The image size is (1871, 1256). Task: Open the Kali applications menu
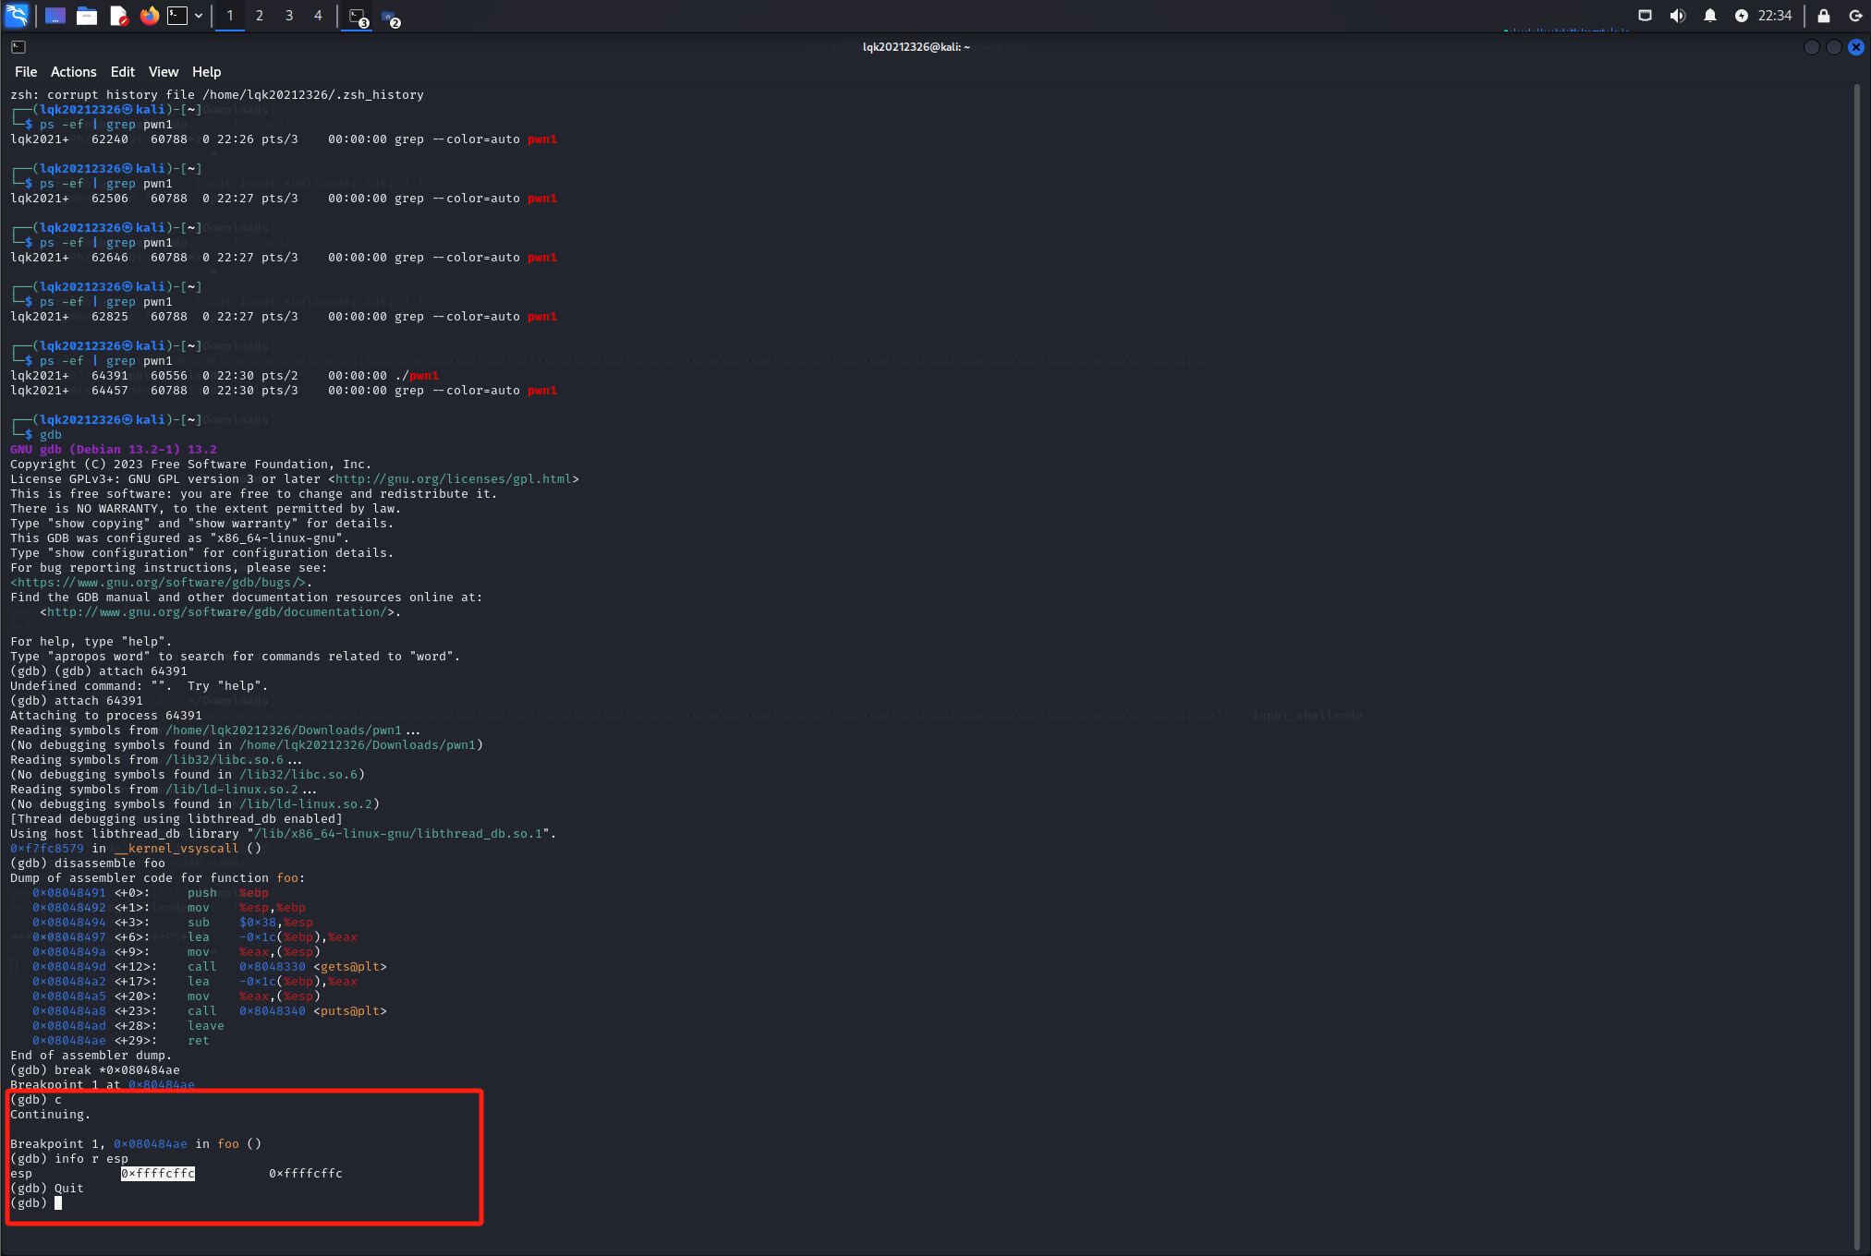tap(17, 16)
